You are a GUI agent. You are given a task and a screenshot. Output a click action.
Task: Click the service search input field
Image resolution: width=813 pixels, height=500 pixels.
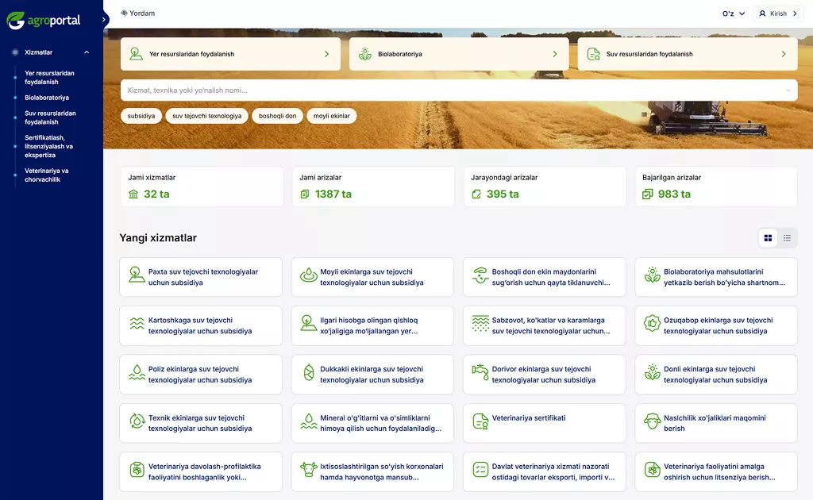coord(453,90)
